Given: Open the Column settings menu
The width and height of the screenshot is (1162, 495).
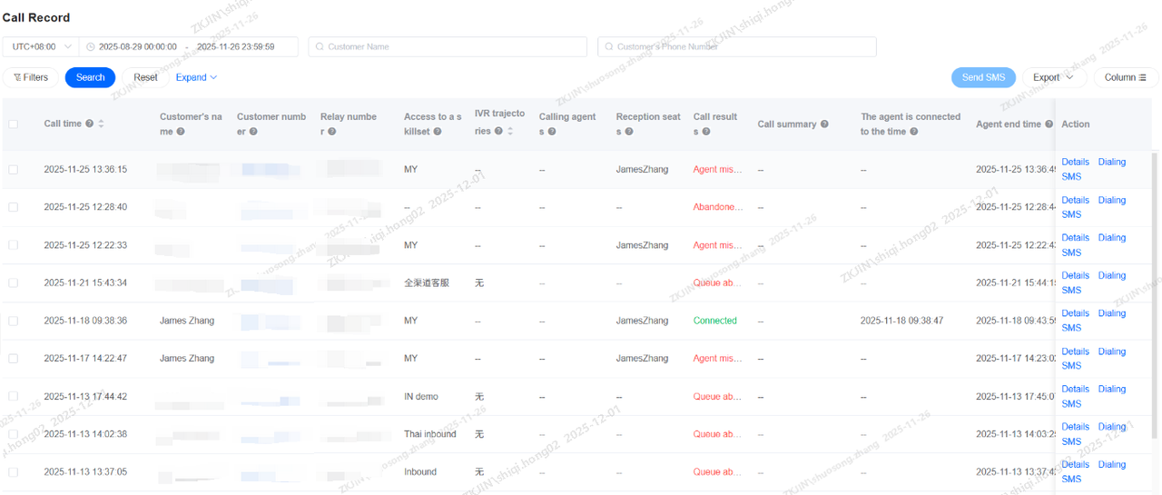Looking at the screenshot, I should click(x=1125, y=77).
